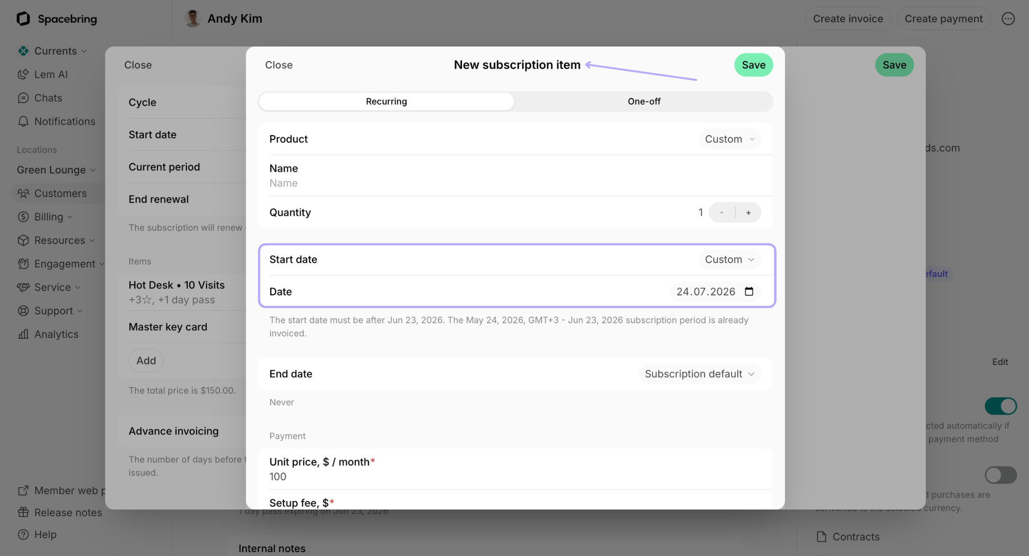Click the Add button under Items
1029x556 pixels.
point(146,361)
